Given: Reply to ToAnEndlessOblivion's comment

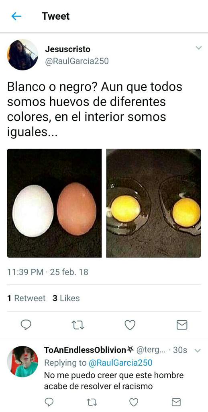Looking at the screenshot, I should [x=49, y=402].
